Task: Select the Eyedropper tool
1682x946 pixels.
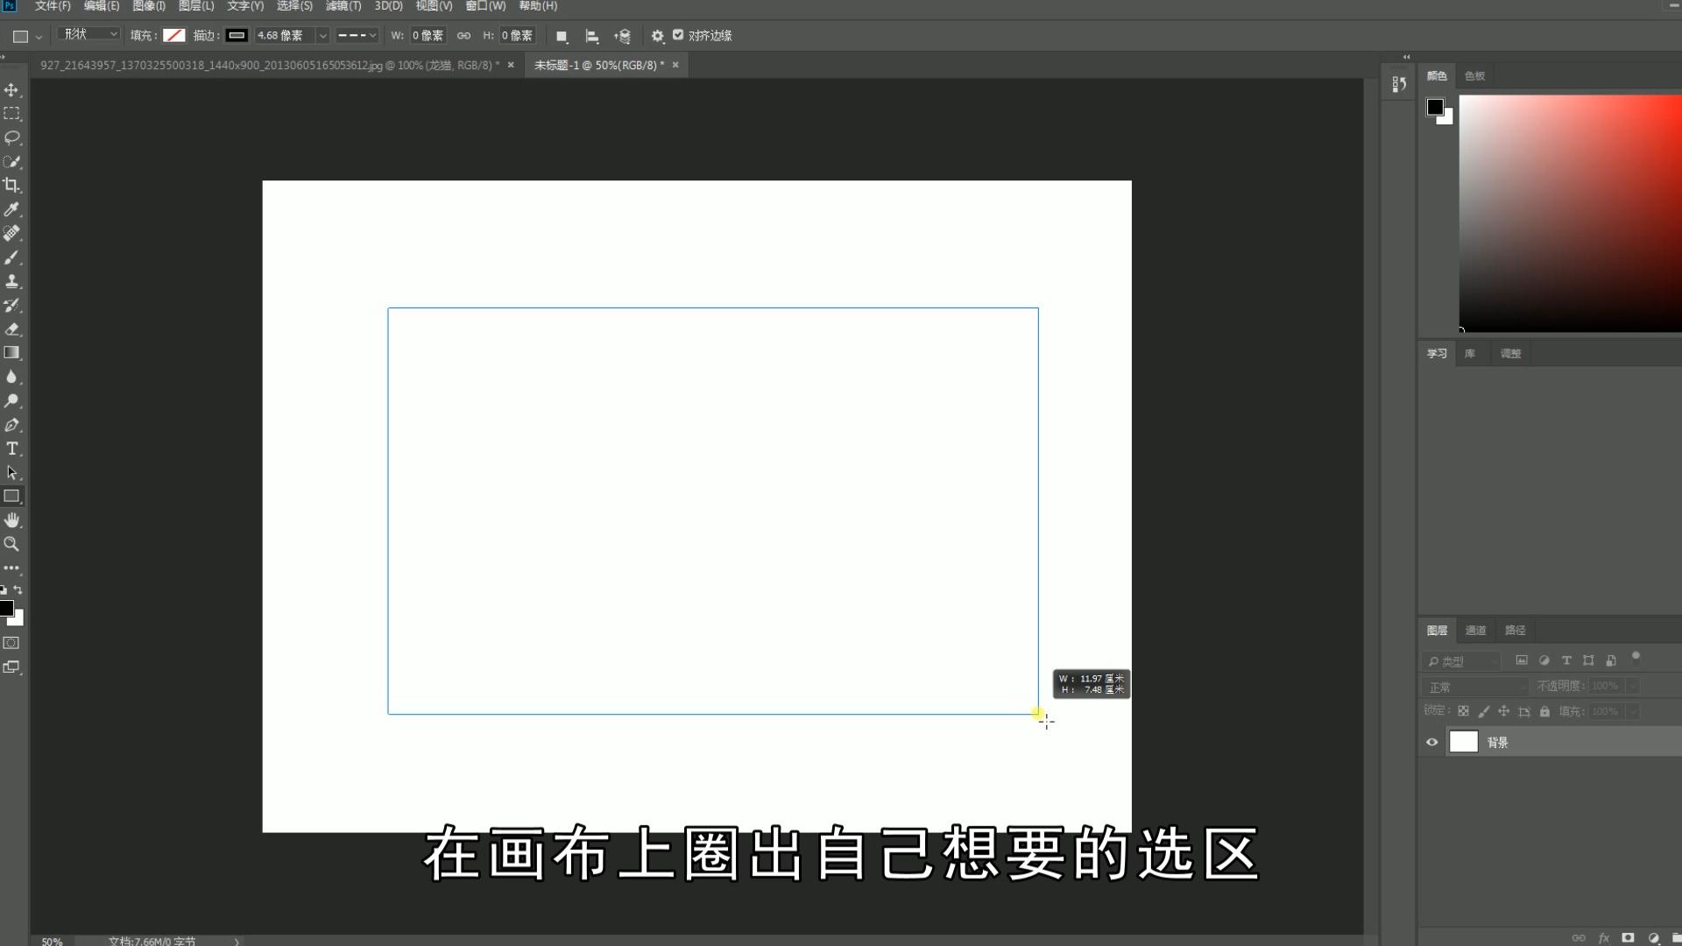Action: 11,209
